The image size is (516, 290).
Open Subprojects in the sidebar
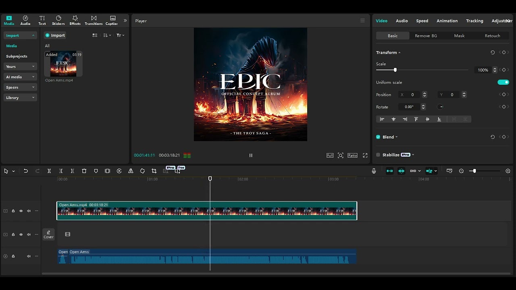point(17,56)
